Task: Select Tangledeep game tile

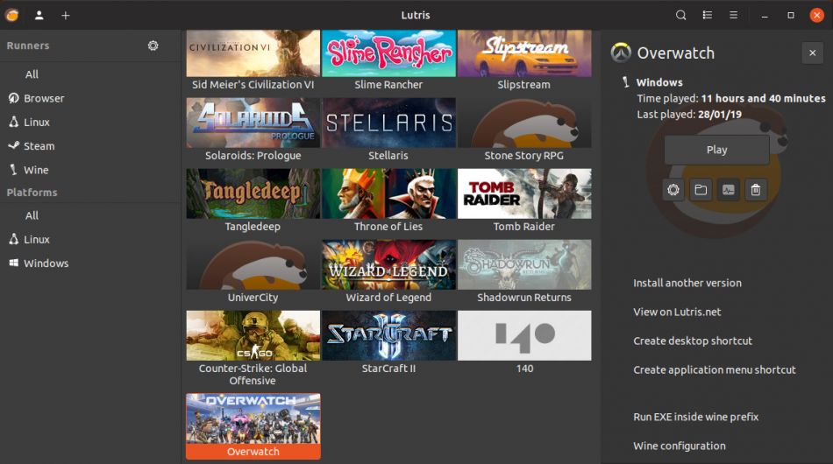Action: click(253, 201)
